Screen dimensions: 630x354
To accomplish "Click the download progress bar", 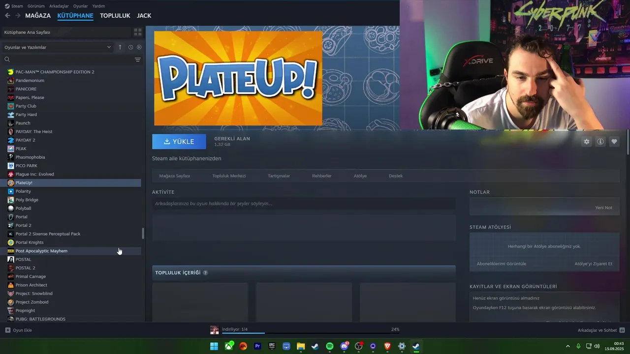I will point(311,333).
